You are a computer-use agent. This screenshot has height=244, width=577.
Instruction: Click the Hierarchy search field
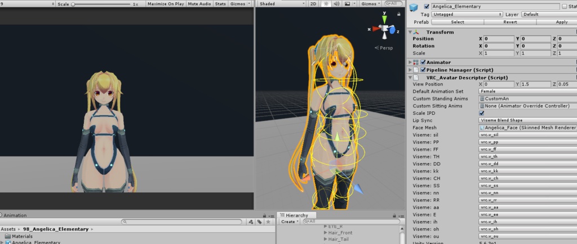pyautogui.click(x=350, y=222)
